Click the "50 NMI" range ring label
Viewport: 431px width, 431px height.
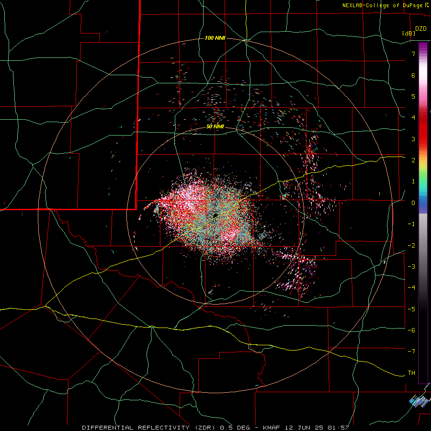215,127
